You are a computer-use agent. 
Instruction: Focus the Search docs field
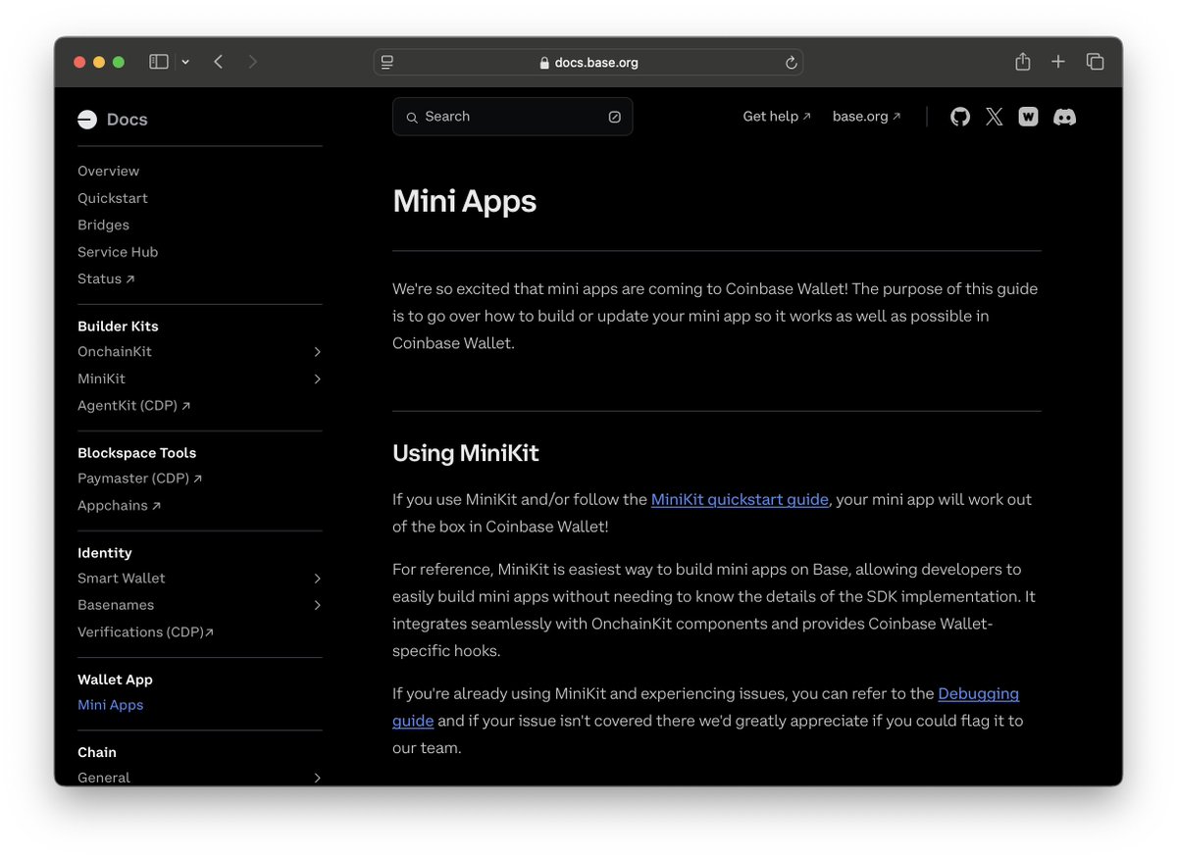tap(512, 117)
